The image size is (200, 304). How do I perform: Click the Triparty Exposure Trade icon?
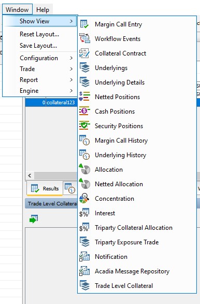pos(84,242)
